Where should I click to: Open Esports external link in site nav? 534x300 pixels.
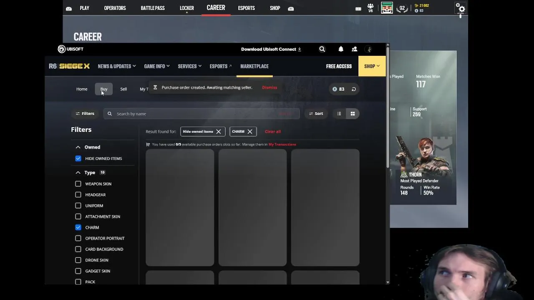(221, 66)
